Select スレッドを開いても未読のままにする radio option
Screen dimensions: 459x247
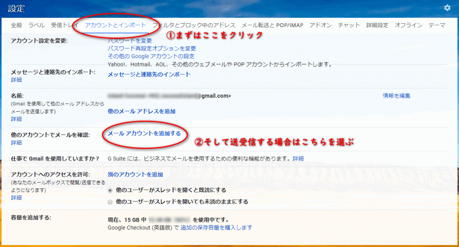[110, 202]
